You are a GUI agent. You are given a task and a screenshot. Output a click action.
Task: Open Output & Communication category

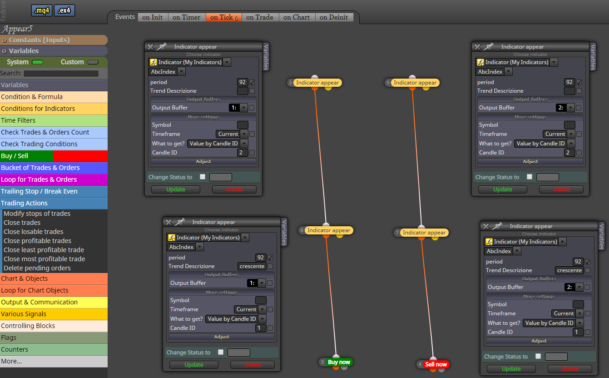pos(54,302)
